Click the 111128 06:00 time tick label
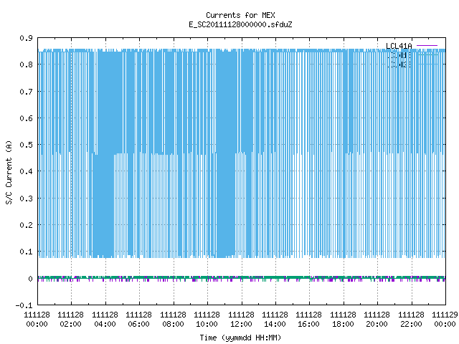The height and width of the screenshot is (344, 459). [x=138, y=320]
